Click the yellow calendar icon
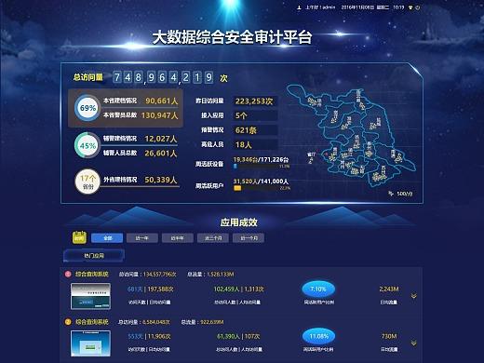The image size is (484, 363). point(79,237)
